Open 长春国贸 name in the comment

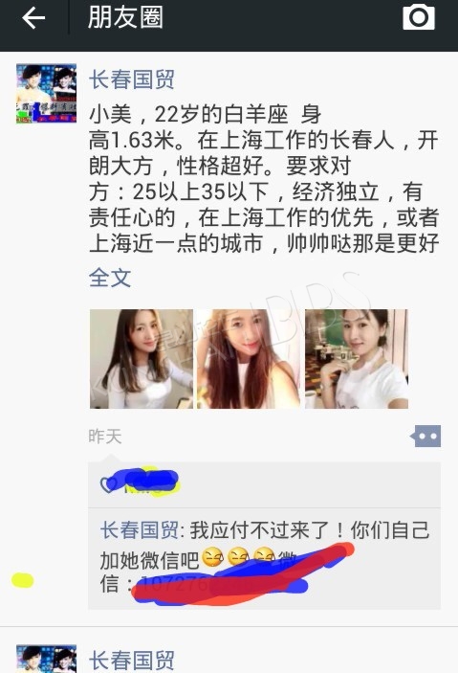(139, 530)
